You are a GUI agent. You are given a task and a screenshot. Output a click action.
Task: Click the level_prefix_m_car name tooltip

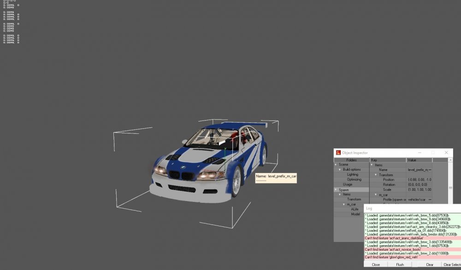pyautogui.click(x=276, y=178)
